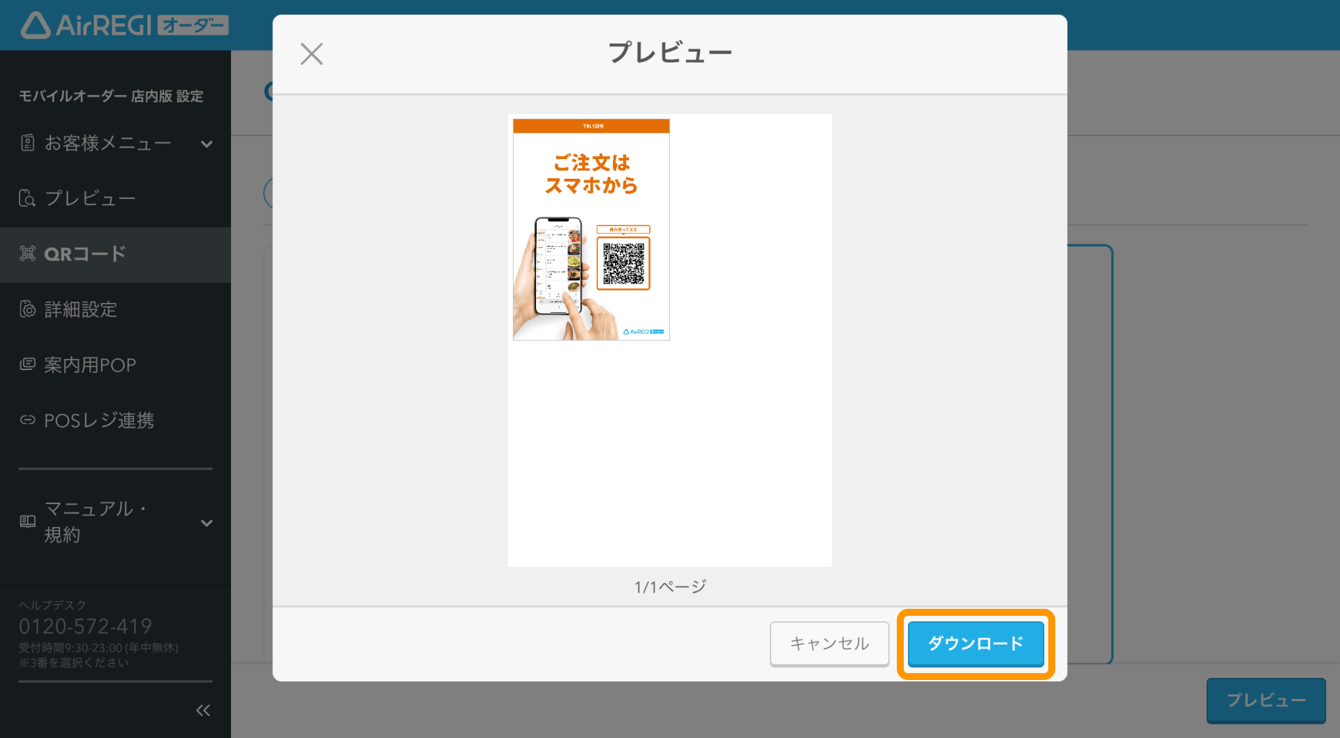Click the 1/1ページ page indicator
The width and height of the screenshot is (1340, 738).
click(x=670, y=586)
